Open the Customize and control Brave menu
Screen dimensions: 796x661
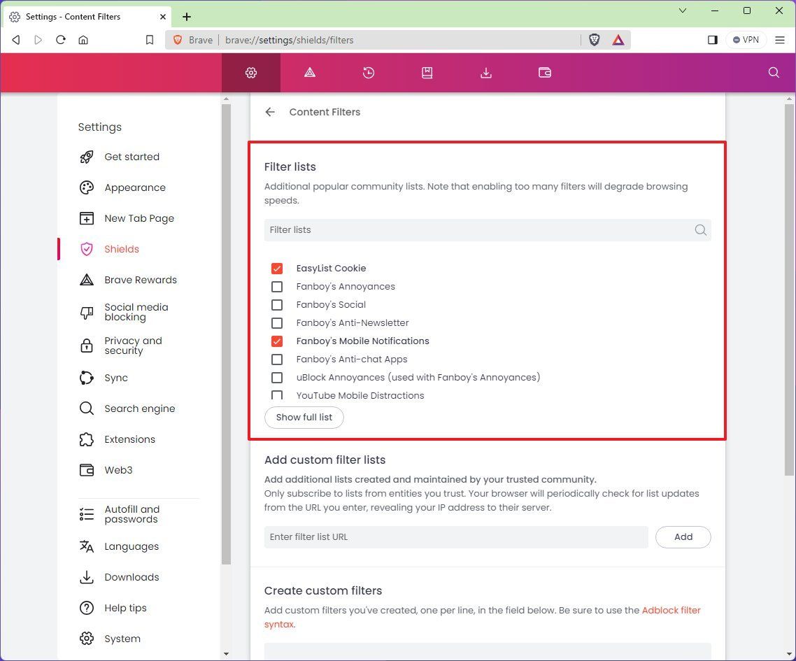(x=780, y=40)
